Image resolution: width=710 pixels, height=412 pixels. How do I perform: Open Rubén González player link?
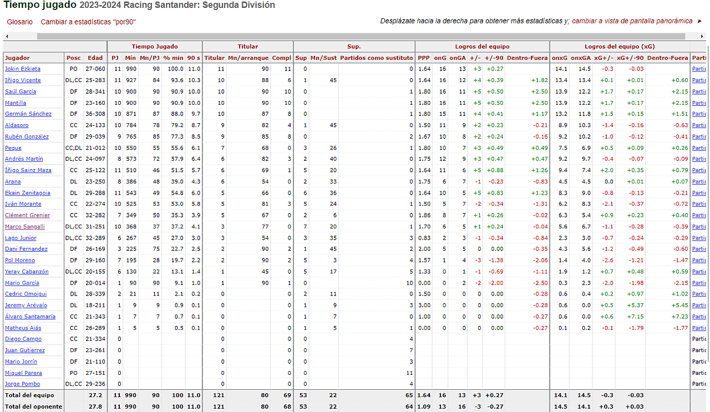pos(27,136)
